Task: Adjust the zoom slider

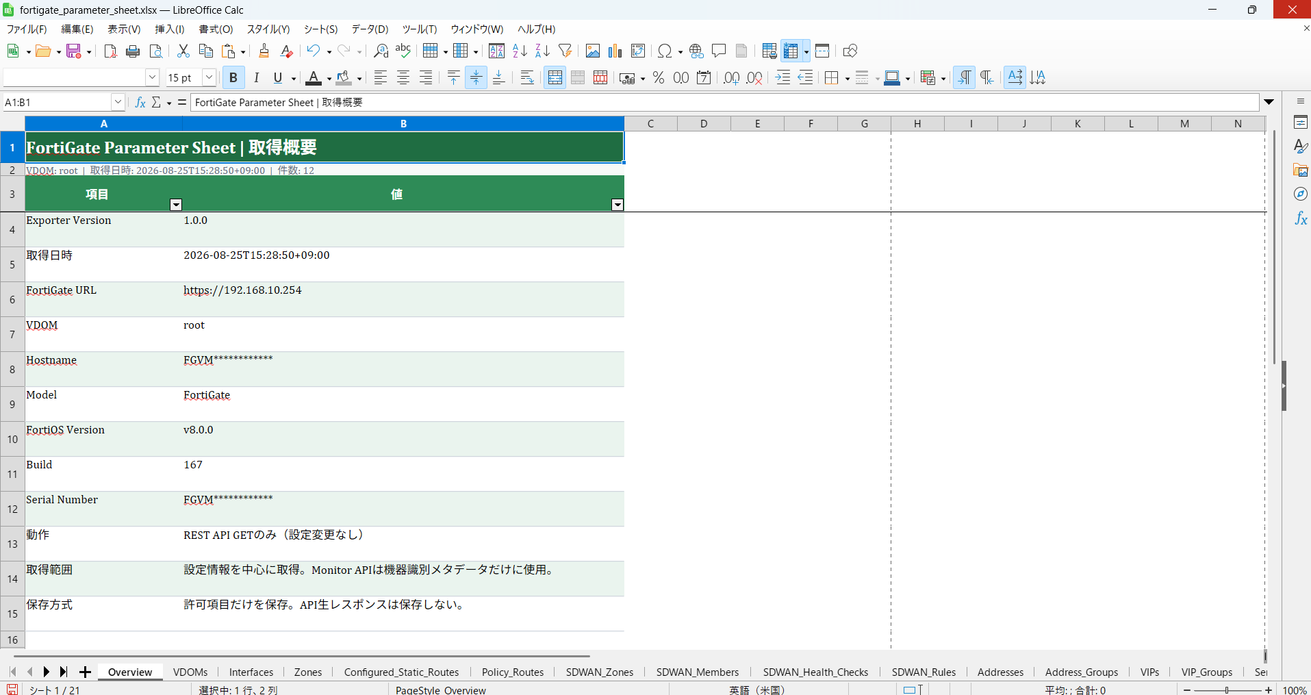Action: tap(1227, 690)
